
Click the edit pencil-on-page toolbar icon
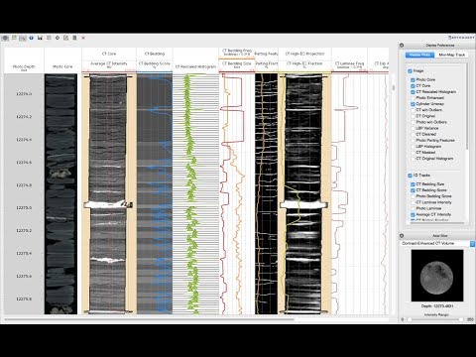pos(65,38)
